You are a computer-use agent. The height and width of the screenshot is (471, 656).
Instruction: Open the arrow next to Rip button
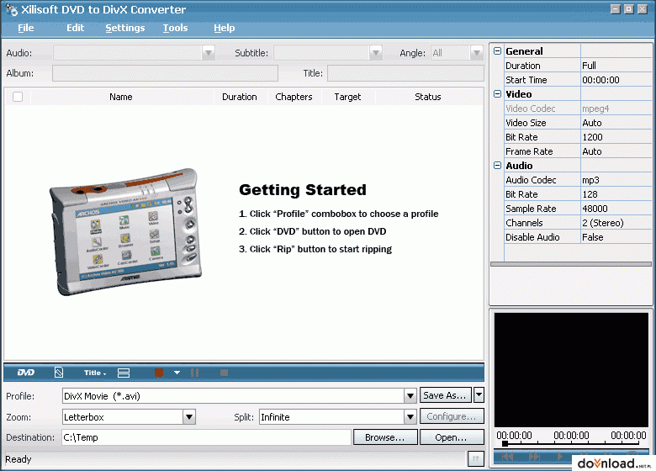point(177,373)
